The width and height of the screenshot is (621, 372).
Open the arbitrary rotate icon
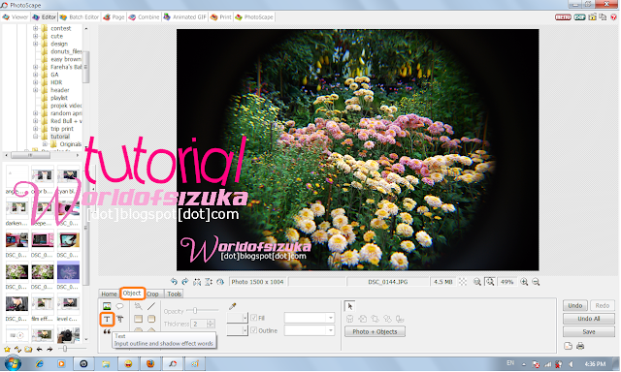click(x=220, y=282)
